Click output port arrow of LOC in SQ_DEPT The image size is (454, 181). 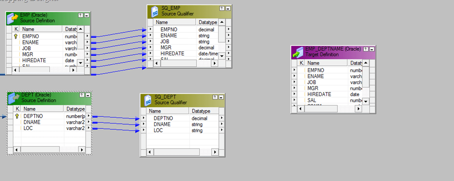[221, 130]
